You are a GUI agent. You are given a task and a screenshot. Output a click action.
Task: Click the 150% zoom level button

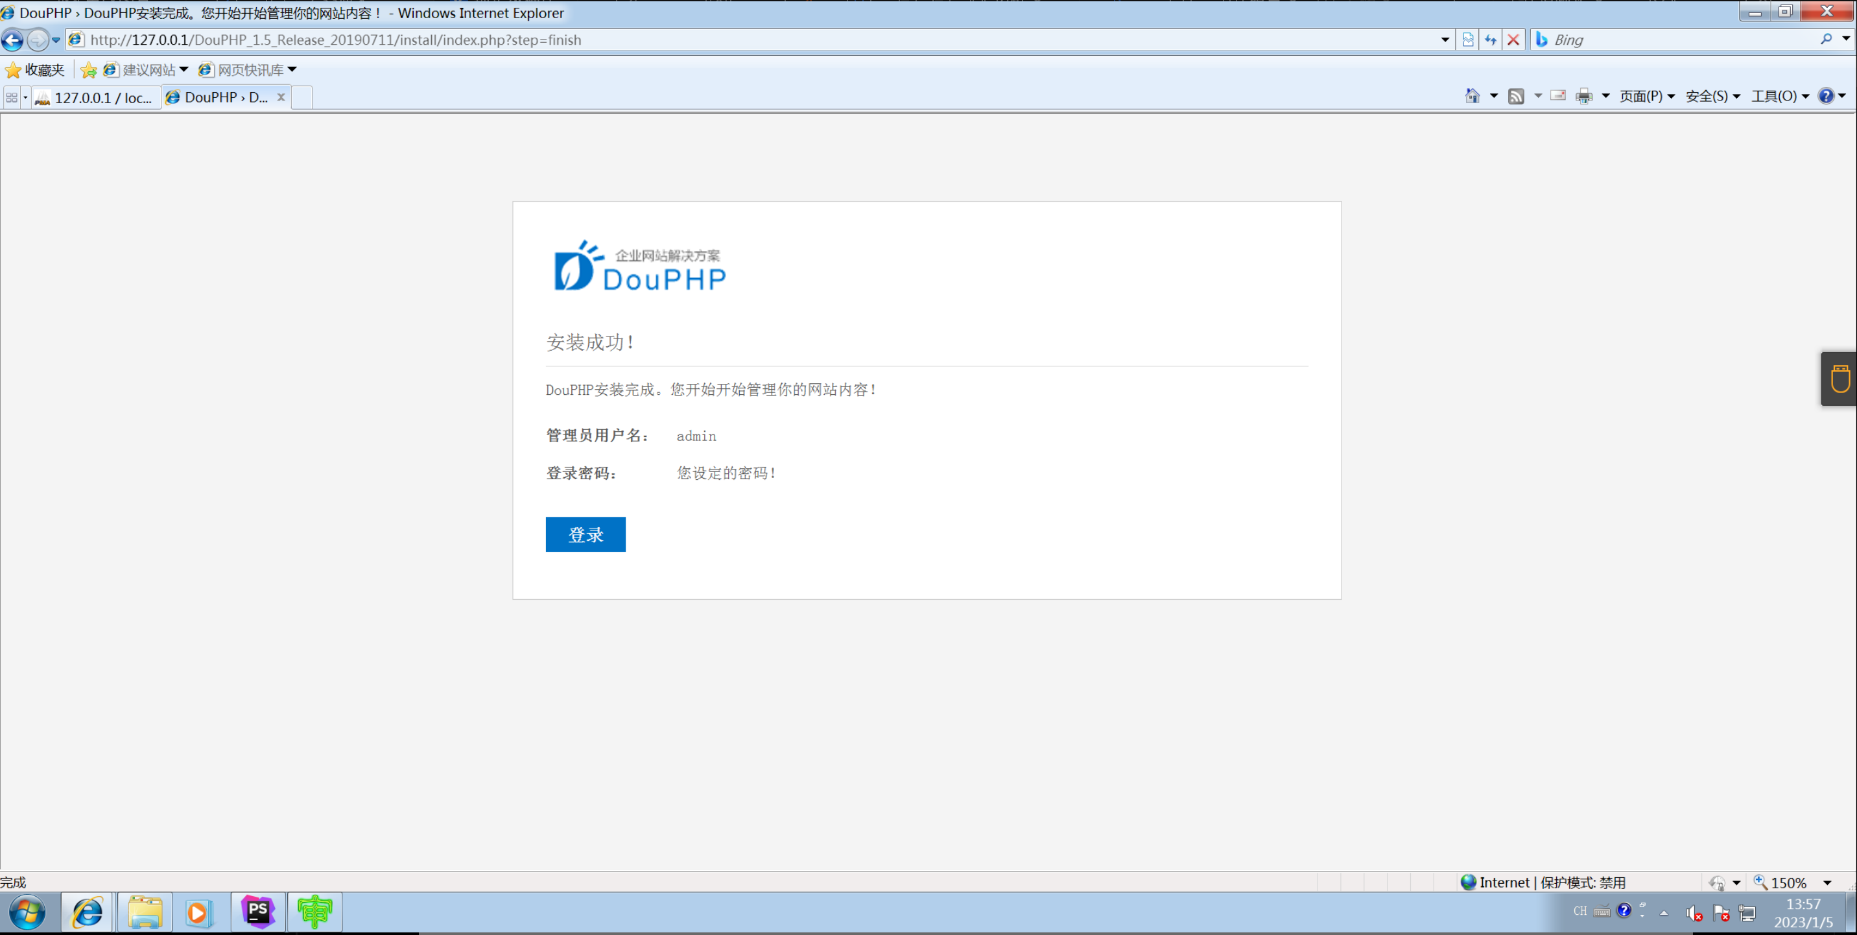[1780, 882]
